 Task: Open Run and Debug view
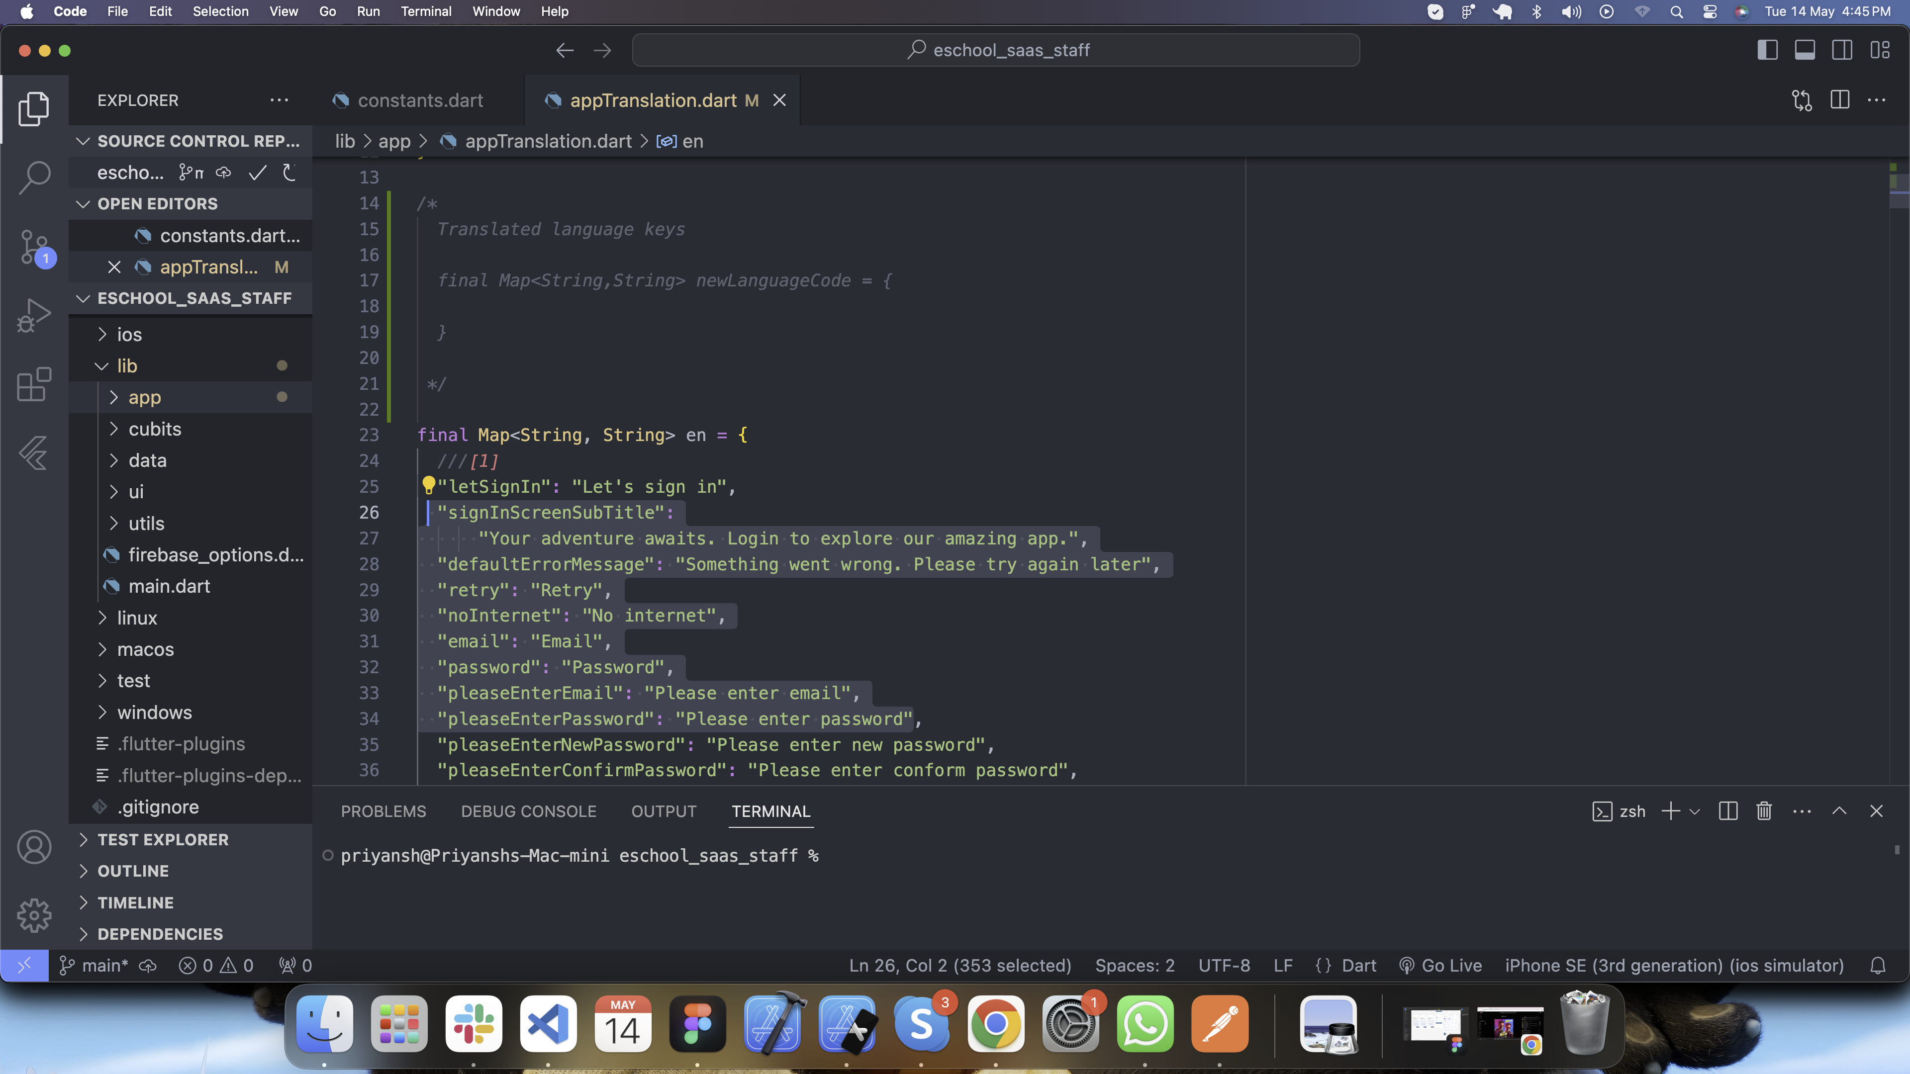point(34,315)
